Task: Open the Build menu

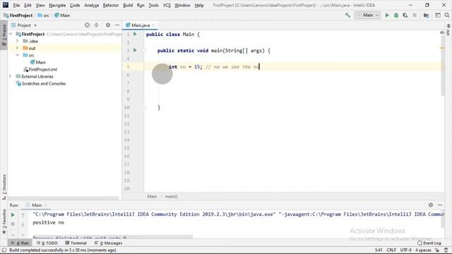Action: (128, 5)
